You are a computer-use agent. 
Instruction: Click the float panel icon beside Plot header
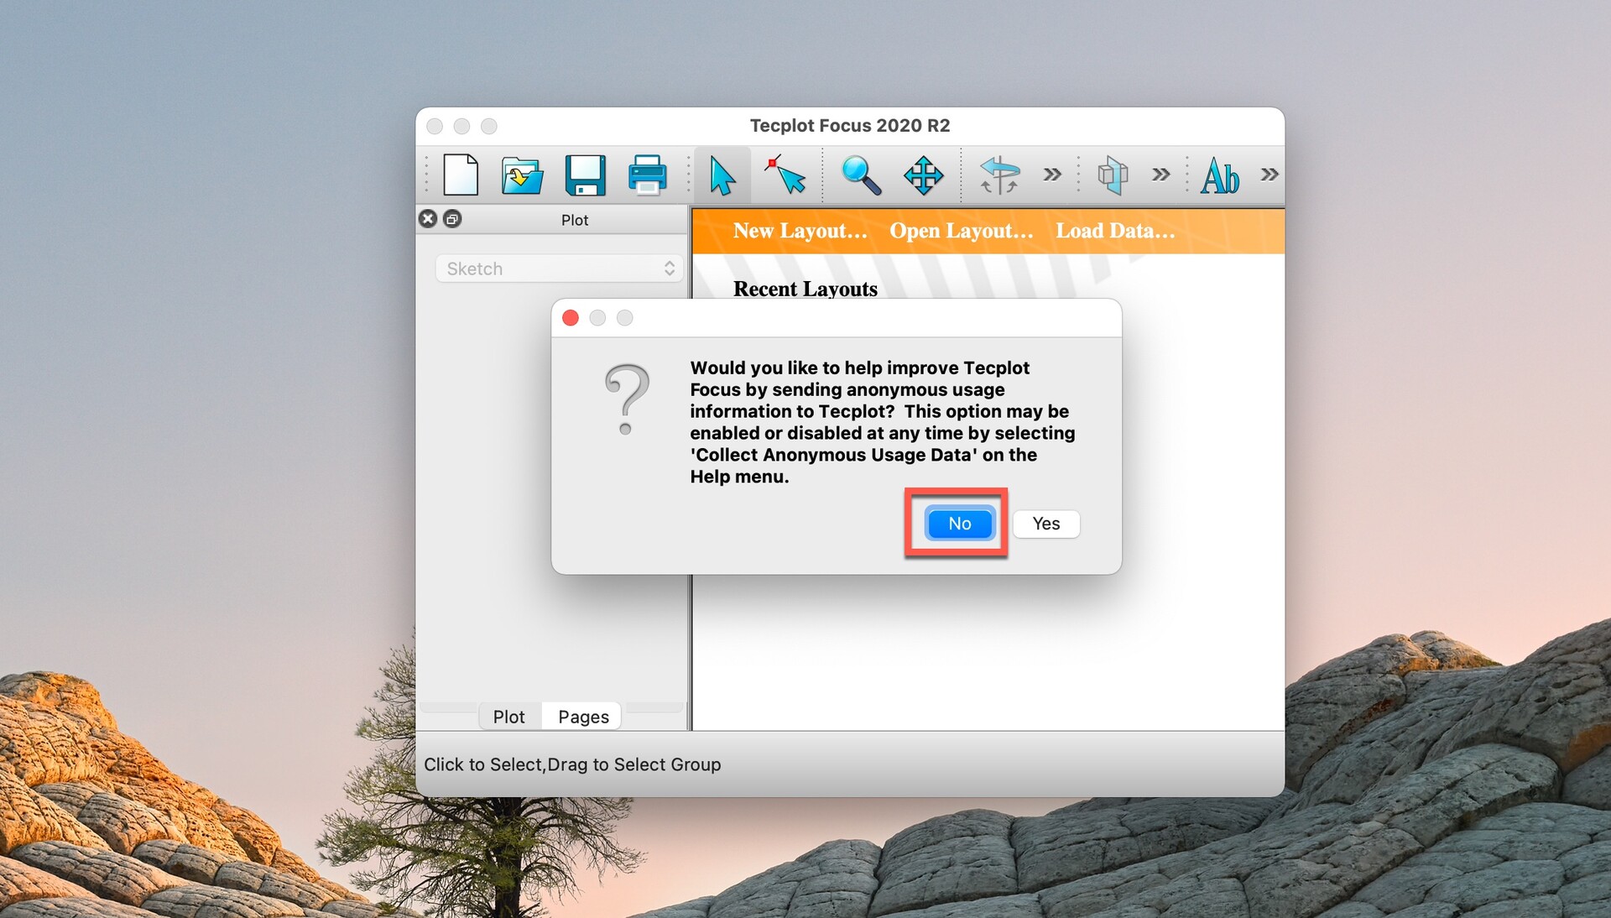coord(452,218)
